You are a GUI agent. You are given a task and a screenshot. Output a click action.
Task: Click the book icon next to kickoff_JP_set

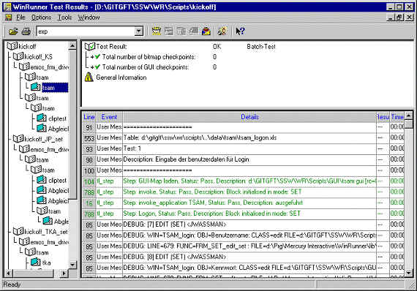pyautogui.click(x=18, y=138)
